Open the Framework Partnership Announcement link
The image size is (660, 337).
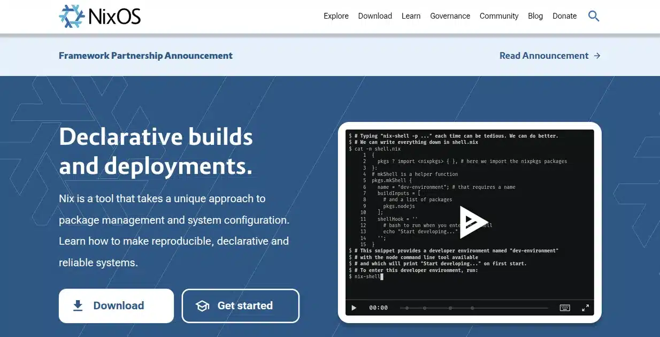pyautogui.click(x=145, y=56)
